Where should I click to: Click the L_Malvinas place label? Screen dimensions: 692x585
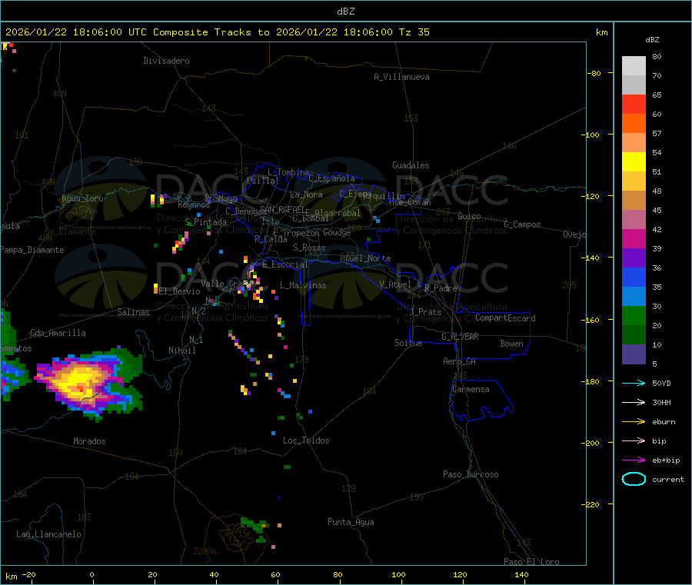point(303,285)
